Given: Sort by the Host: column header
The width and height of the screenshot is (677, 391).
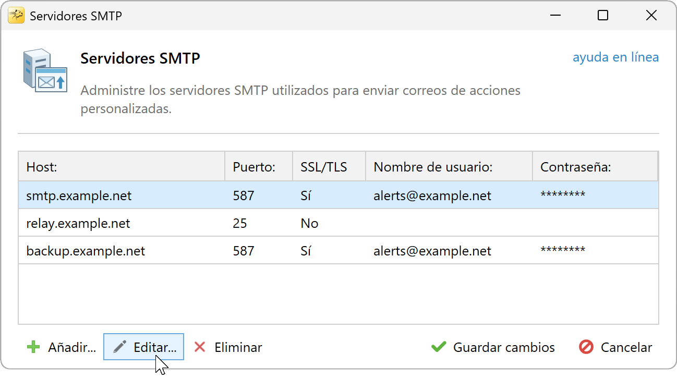Looking at the screenshot, I should coord(122,167).
